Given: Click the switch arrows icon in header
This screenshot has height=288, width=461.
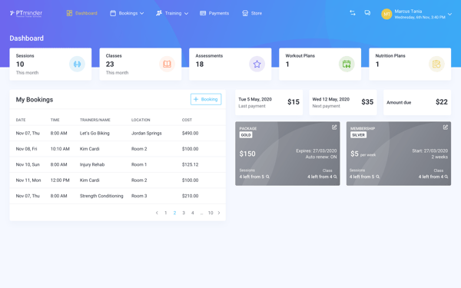Looking at the screenshot, I should point(353,13).
